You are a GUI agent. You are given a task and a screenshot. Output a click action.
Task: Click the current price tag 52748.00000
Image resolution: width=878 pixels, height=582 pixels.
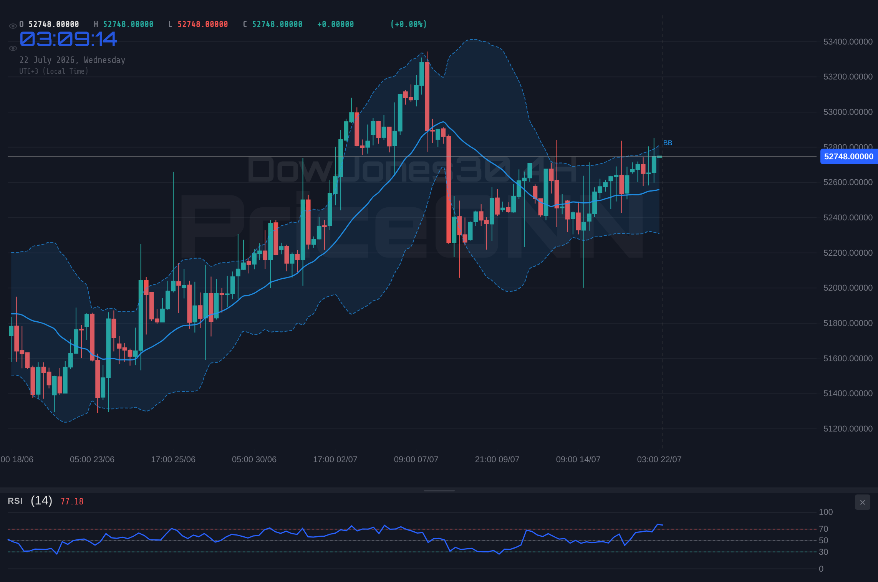click(x=849, y=157)
